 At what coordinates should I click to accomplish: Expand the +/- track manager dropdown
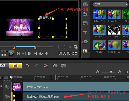pos(7,81)
